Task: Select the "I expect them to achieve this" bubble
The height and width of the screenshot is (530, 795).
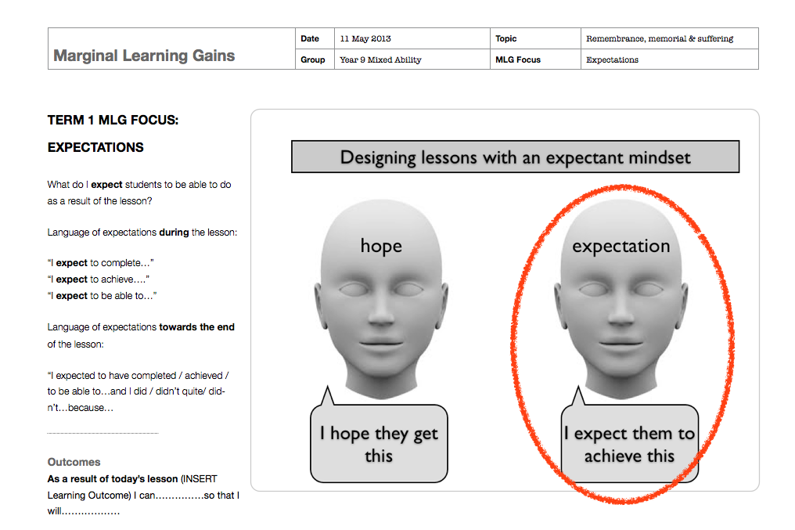Action: pos(629,444)
